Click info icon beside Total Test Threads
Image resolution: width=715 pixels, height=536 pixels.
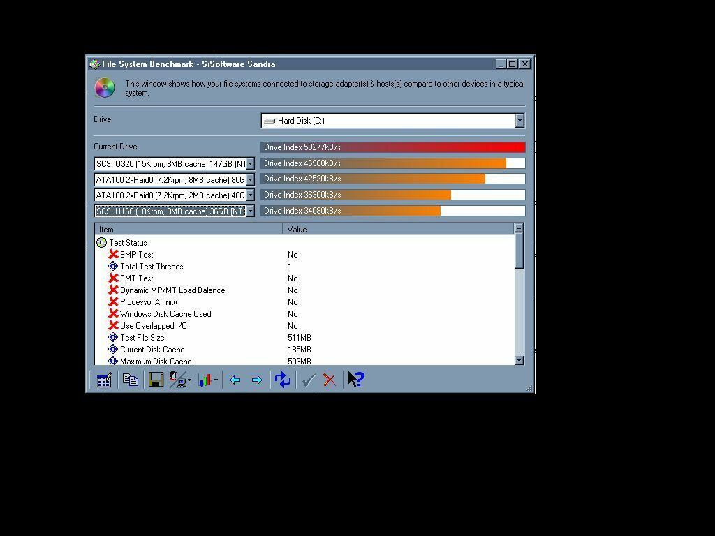point(113,266)
